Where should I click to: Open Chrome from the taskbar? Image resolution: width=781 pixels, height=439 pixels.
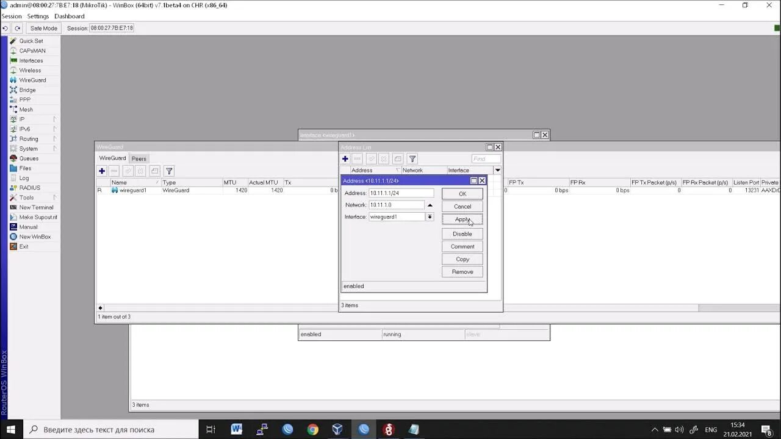point(312,429)
